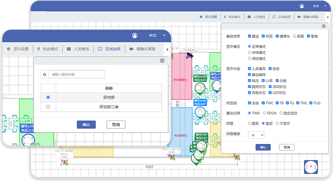Click user avatar icon in front window header
The width and height of the screenshot is (333, 181).
135,35
